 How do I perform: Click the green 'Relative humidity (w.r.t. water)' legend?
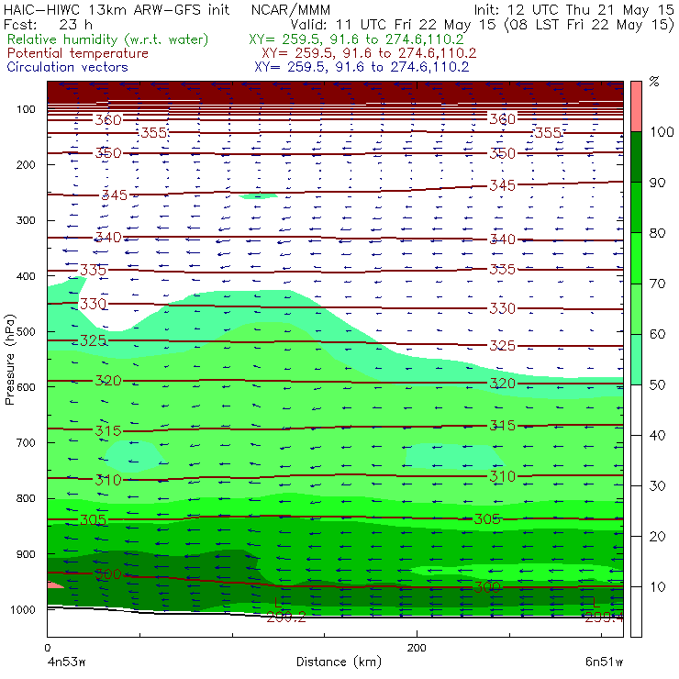[108, 39]
